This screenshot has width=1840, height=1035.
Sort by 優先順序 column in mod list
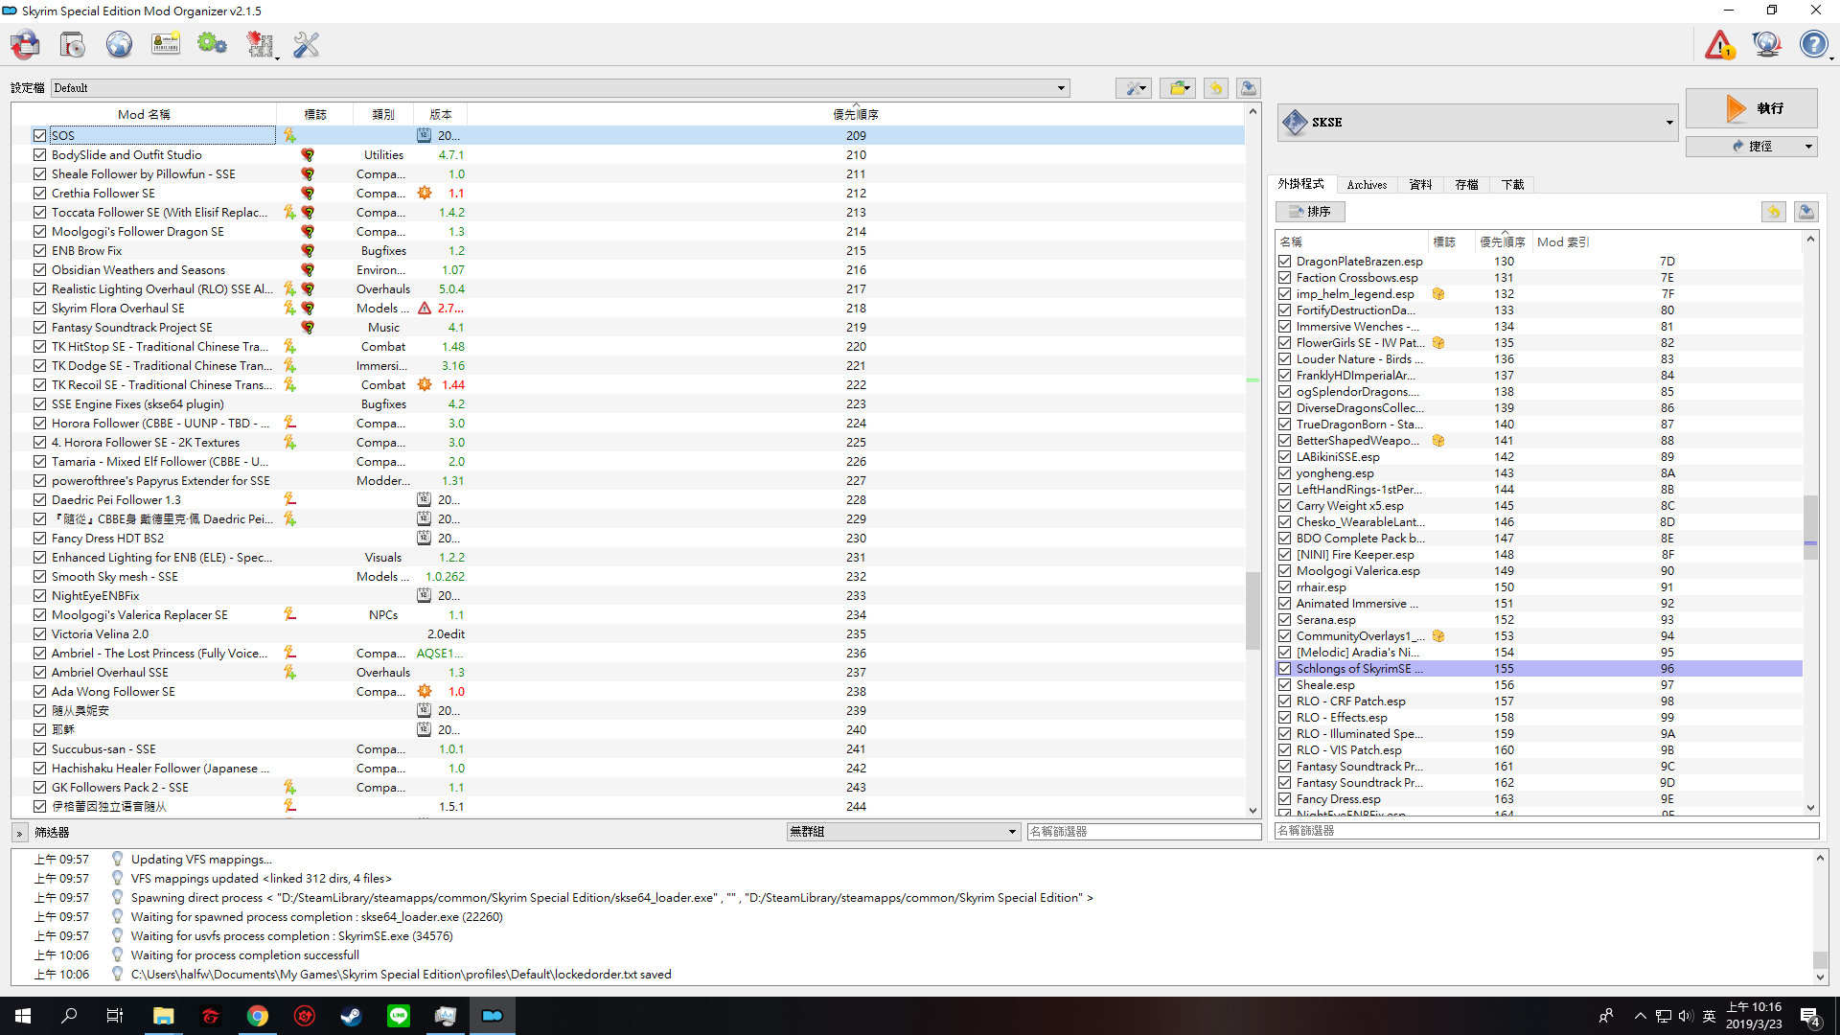pos(856,114)
